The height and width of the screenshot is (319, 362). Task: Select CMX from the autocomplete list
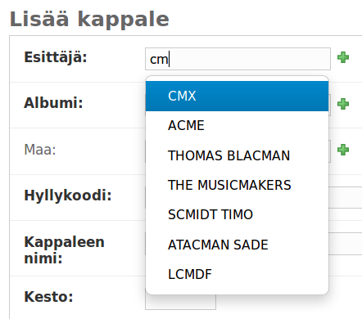pyautogui.click(x=237, y=96)
